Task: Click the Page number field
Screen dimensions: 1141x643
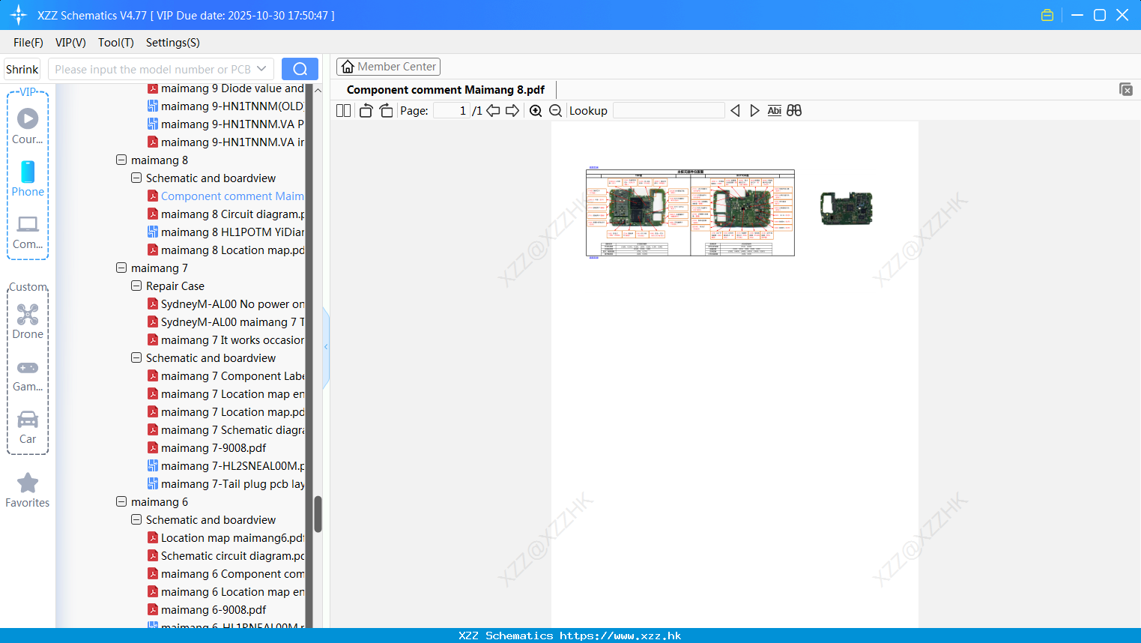Action: tap(451, 110)
